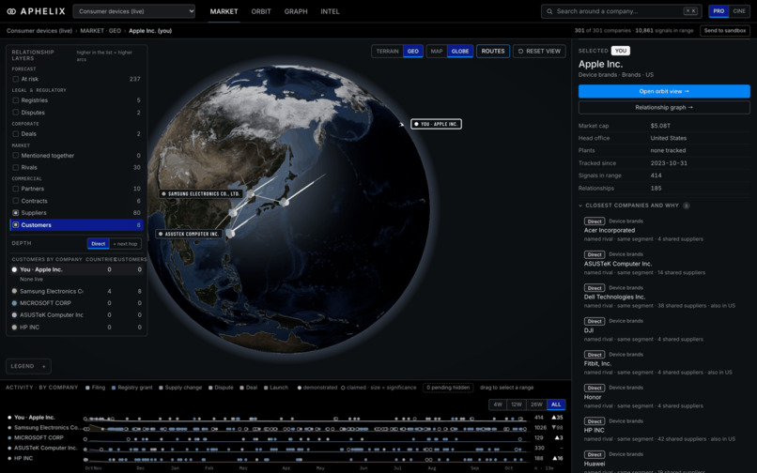Click the plus icon beside Legend
The height and width of the screenshot is (473, 757).
(44, 366)
